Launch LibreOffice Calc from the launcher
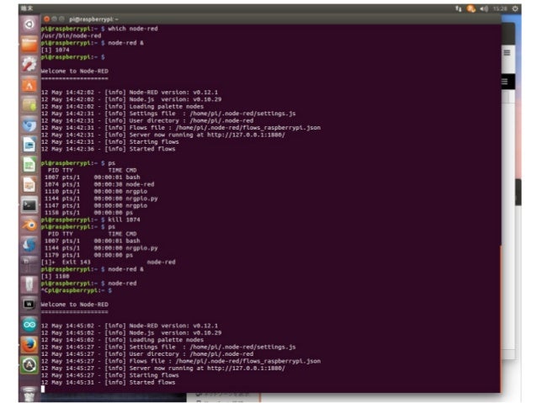The image size is (537, 403). [29, 165]
